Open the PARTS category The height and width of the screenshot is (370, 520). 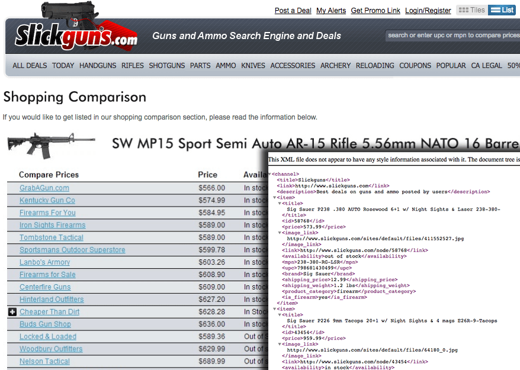[200, 66]
